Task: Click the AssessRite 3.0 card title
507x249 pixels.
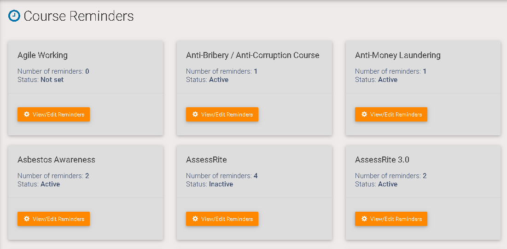Action: [x=382, y=160]
